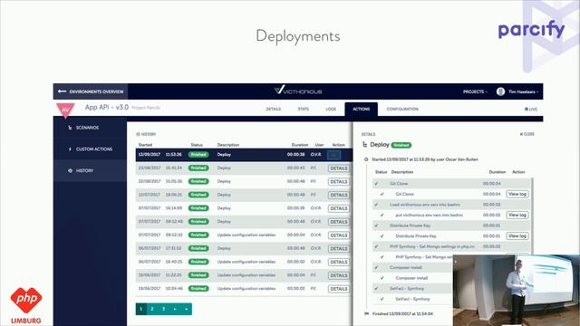
Task: Open Details for the 07/07/2017 16:14:09 deploy
Action: pos(338,208)
